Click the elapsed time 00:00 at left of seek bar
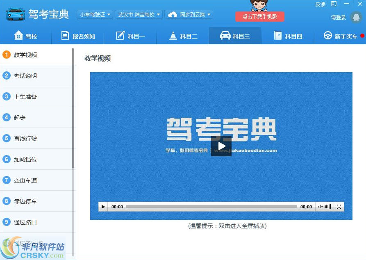 pyautogui.click(x=117, y=207)
